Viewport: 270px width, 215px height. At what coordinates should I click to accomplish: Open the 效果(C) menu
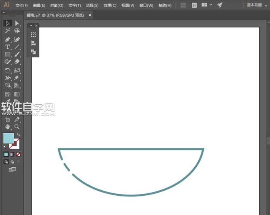(110, 5)
